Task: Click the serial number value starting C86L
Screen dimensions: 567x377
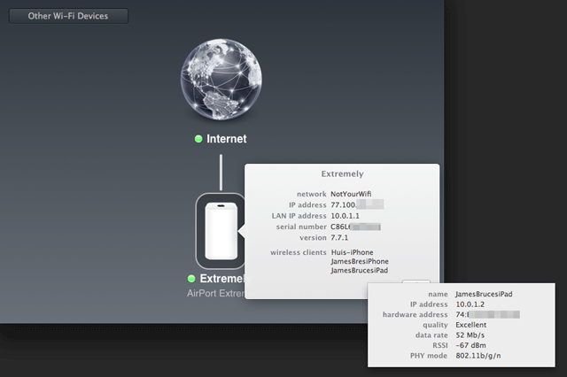Action: click(x=355, y=227)
